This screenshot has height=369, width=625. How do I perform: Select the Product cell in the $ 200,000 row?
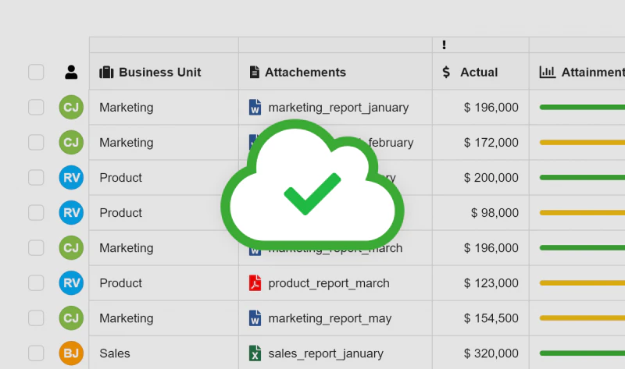[x=164, y=178]
